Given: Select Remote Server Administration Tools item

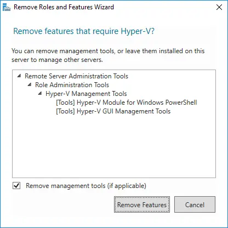Looking at the screenshot, I should click(x=76, y=76).
